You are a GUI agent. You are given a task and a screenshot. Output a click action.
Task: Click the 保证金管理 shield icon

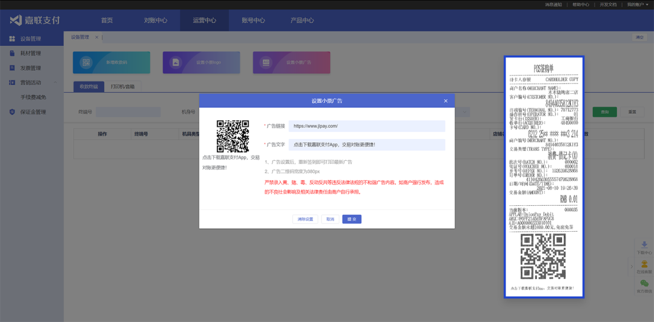coord(12,112)
